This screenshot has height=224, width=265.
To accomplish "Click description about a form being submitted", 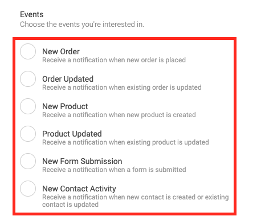I will click(114, 170).
